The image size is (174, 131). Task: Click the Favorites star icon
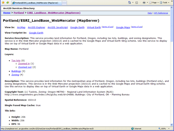(3, 2)
